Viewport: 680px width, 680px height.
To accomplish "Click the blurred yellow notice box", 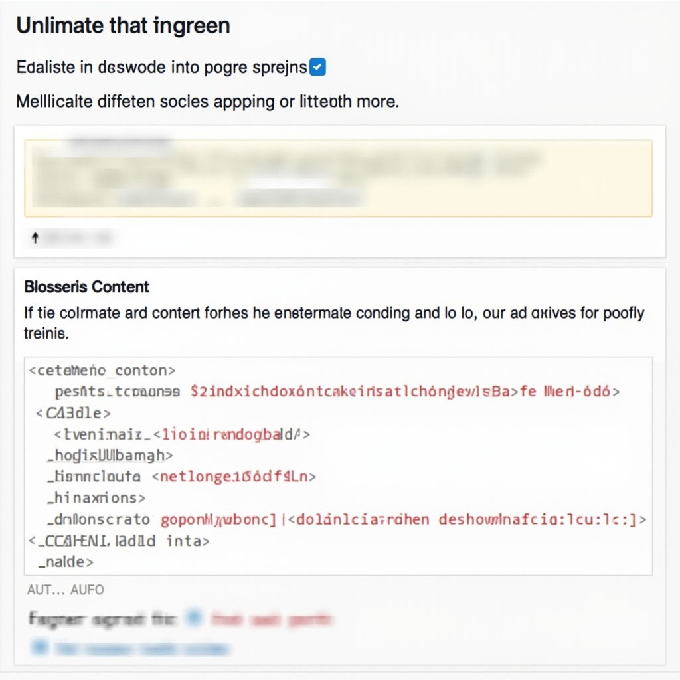I will click(x=338, y=178).
